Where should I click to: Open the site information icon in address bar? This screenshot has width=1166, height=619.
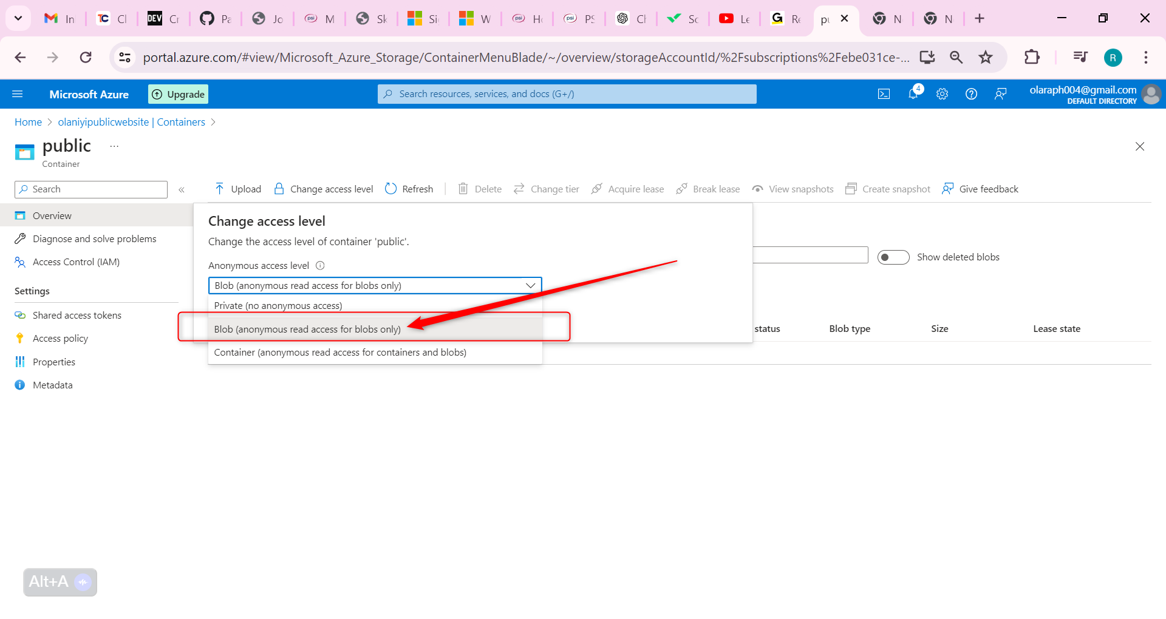(124, 58)
